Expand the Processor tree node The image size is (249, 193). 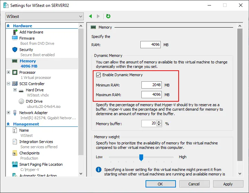tap(9, 72)
